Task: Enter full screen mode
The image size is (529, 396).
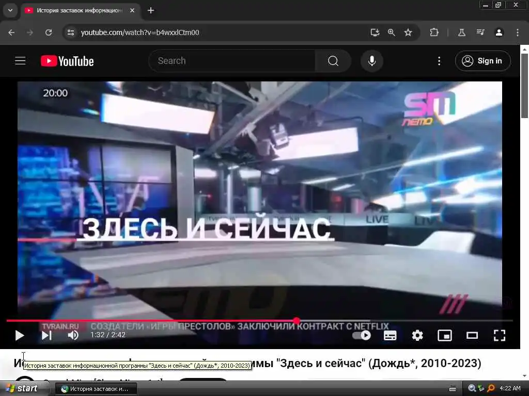Action: pos(500,335)
